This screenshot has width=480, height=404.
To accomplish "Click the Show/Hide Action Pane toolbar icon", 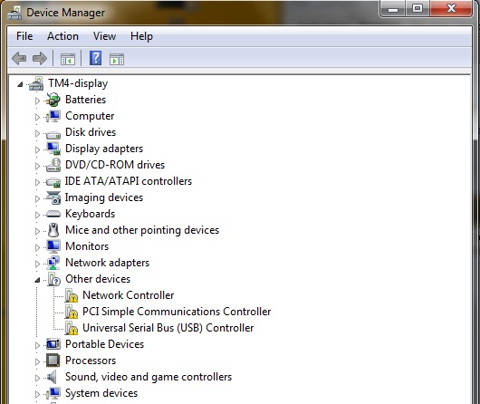I will [x=117, y=59].
